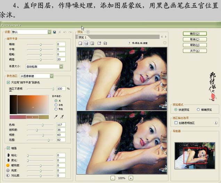Select 白色 display selection radio
The height and width of the screenshot is (183, 221).
56,105
